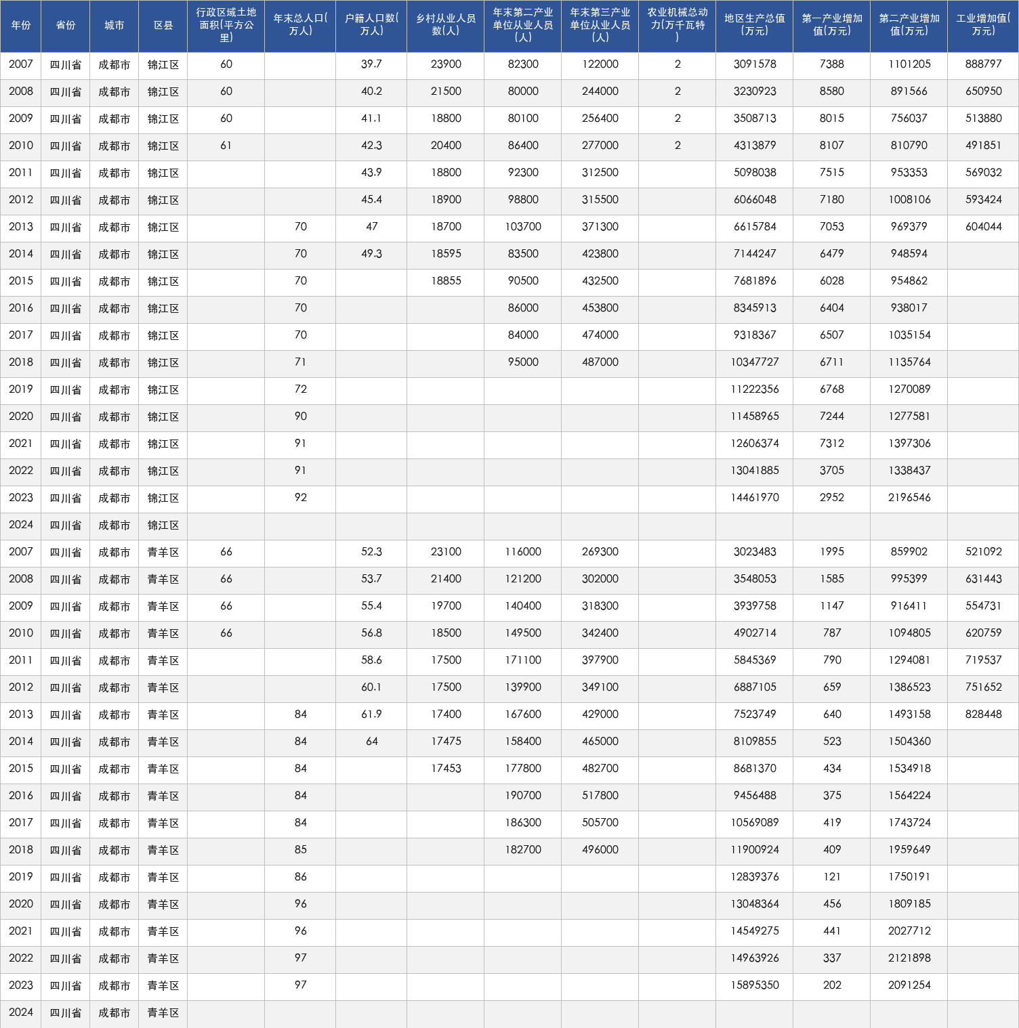Click second industry value 2196546
The image size is (1019, 1028).
909,498
